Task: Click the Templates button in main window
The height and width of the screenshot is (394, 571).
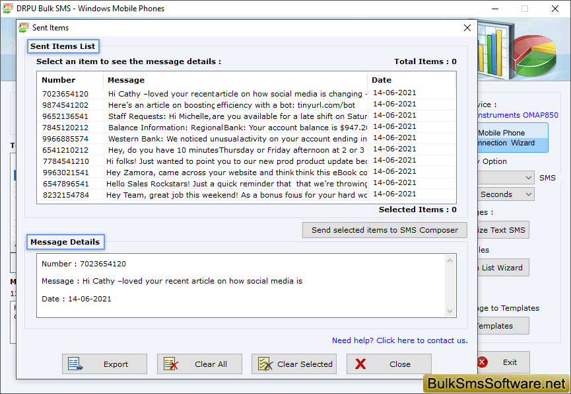Action: click(x=503, y=326)
